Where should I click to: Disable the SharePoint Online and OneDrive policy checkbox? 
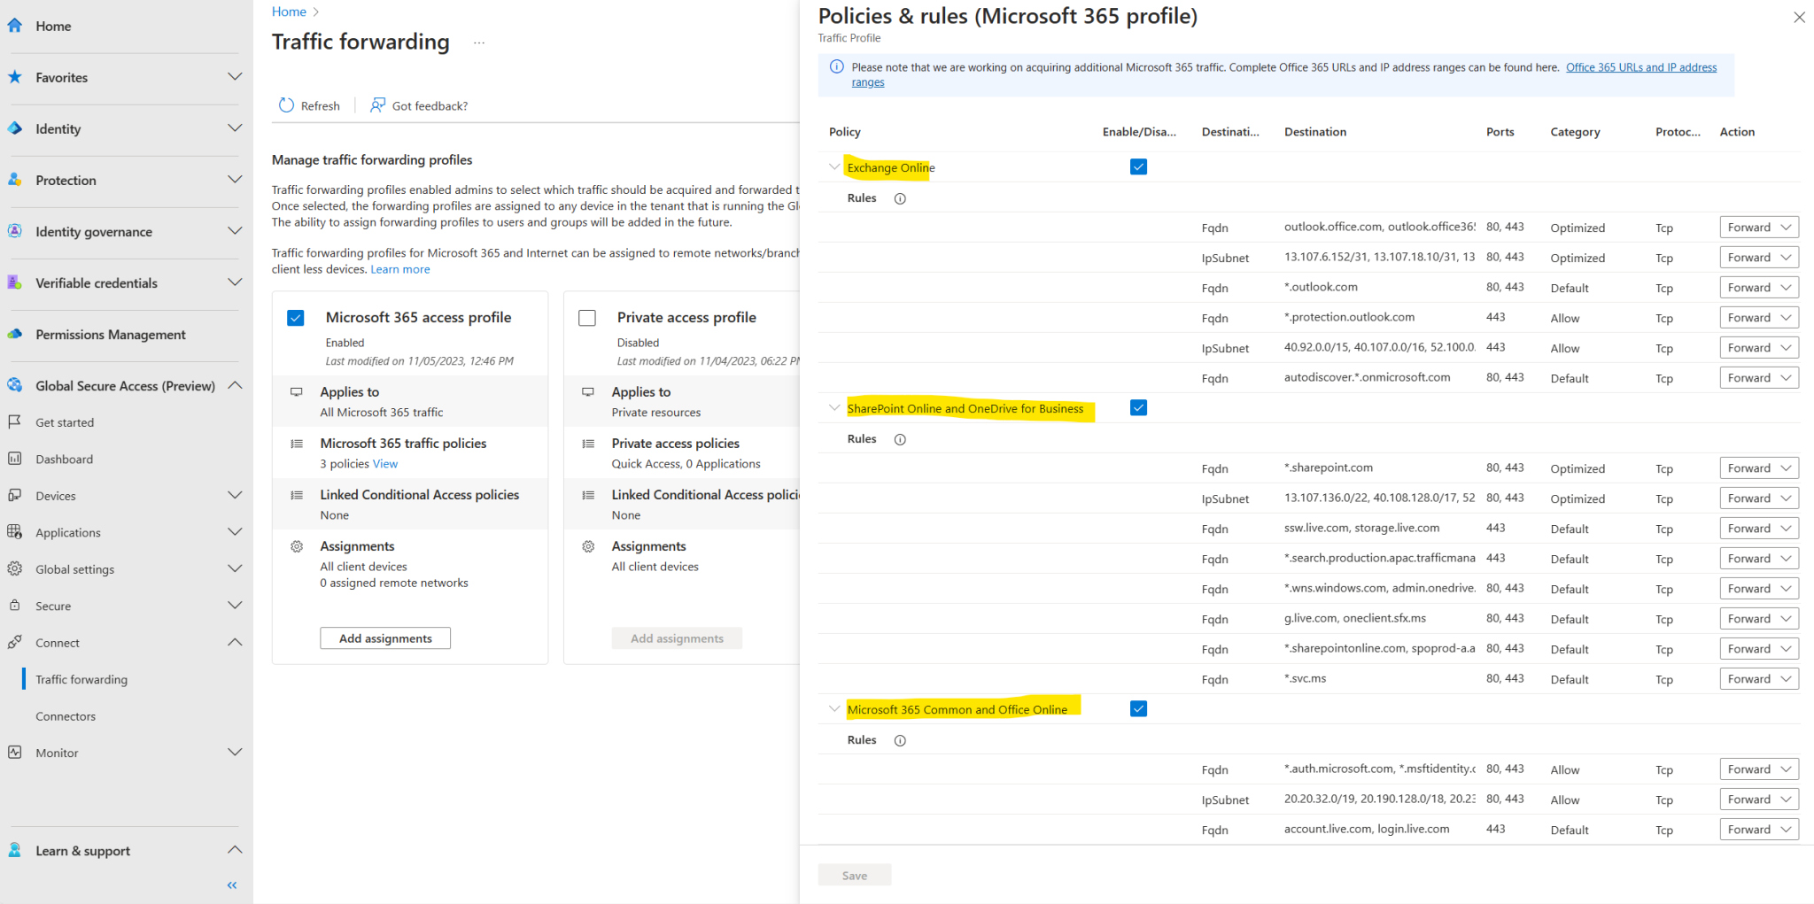pos(1138,407)
